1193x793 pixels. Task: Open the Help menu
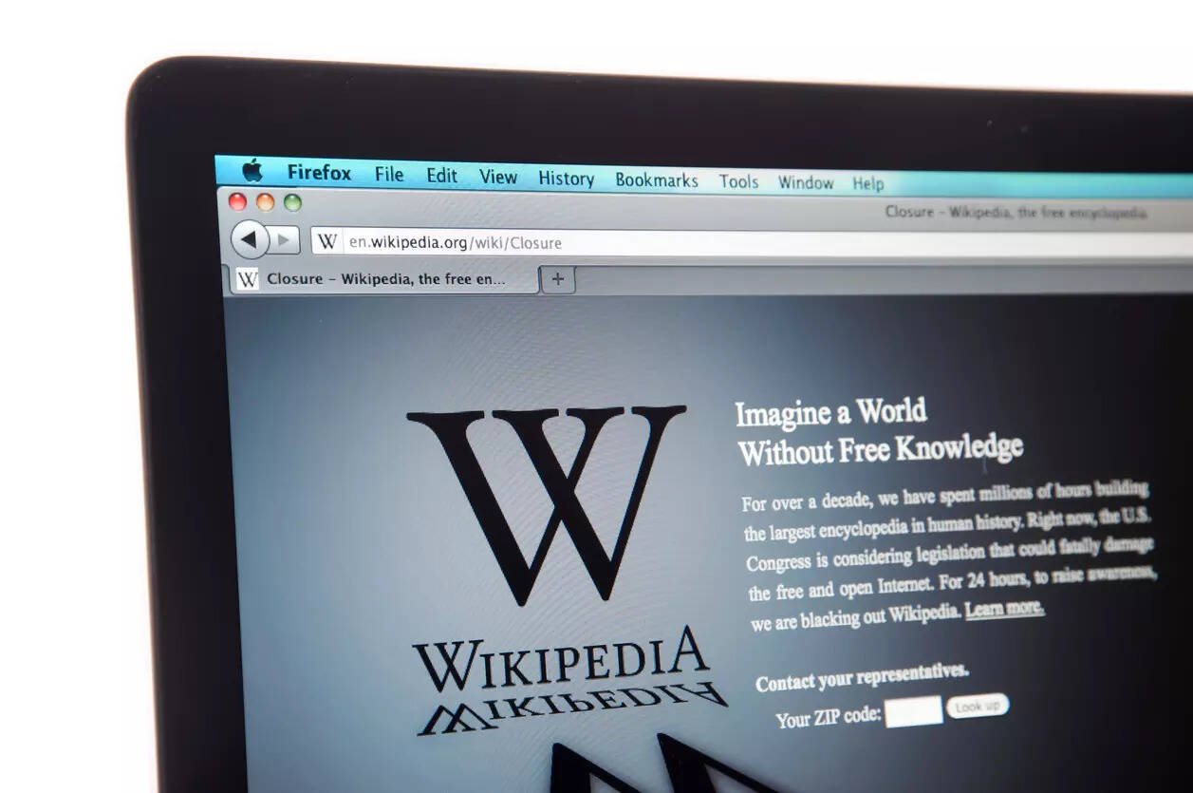click(867, 183)
